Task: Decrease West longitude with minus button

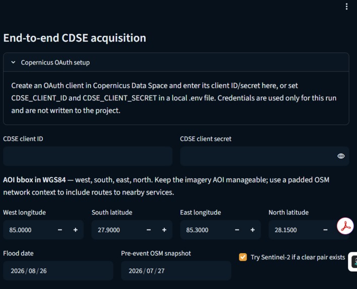Action: [x=60, y=230]
